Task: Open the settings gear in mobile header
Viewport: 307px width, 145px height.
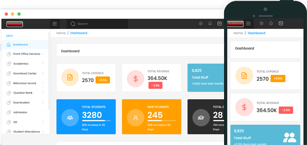Action: [x=261, y=23]
